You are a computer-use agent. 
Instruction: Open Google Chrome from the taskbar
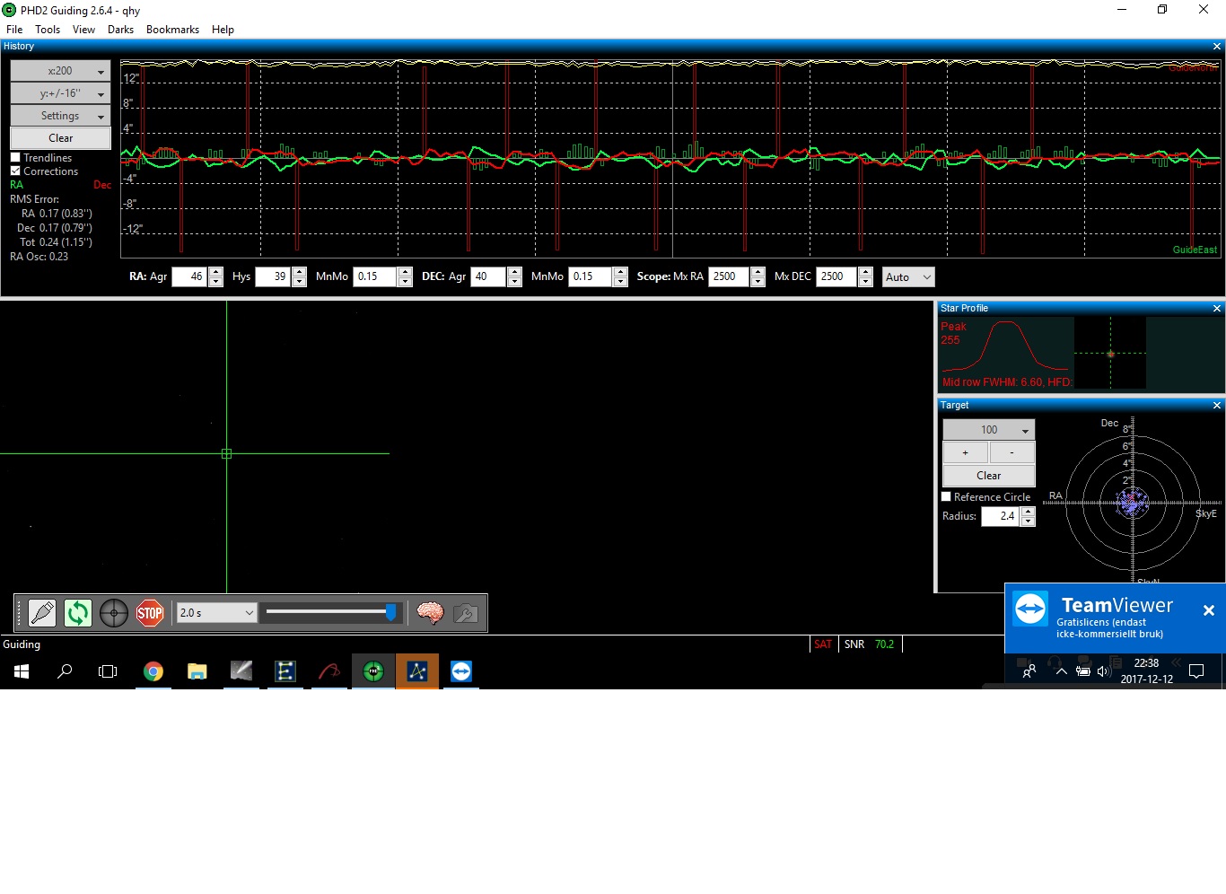(153, 671)
